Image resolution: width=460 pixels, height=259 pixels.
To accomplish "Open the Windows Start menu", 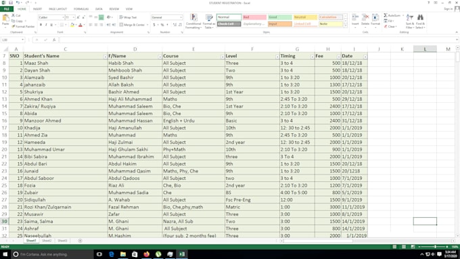I will coord(5,254).
